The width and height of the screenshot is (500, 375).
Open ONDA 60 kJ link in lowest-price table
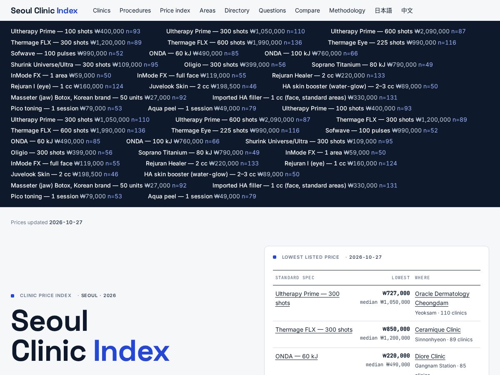[x=297, y=356]
